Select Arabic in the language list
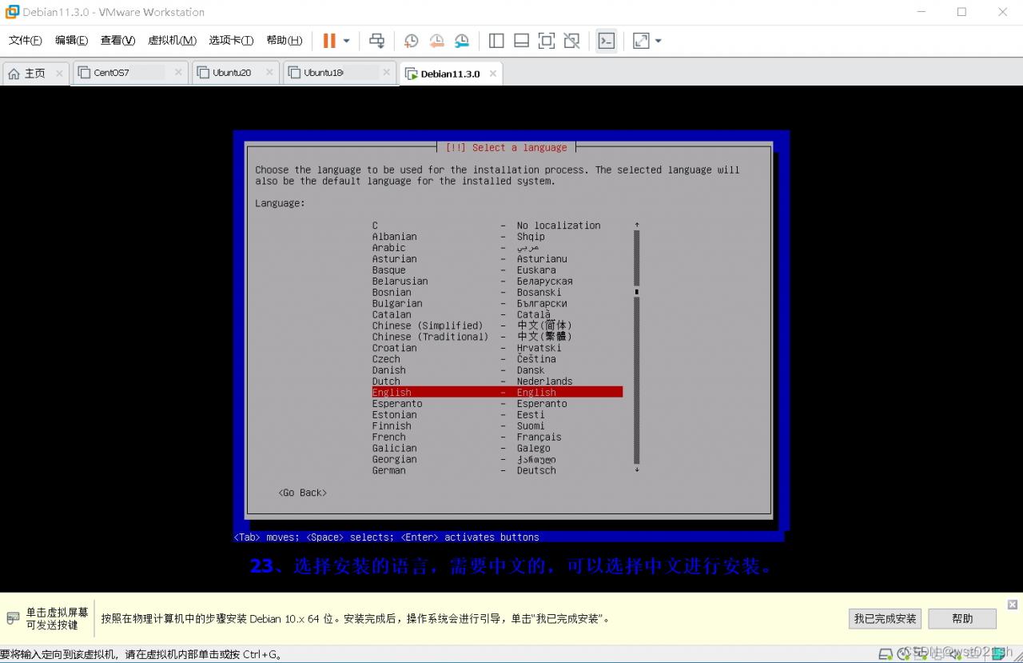1023x663 pixels. pyautogui.click(x=497, y=248)
